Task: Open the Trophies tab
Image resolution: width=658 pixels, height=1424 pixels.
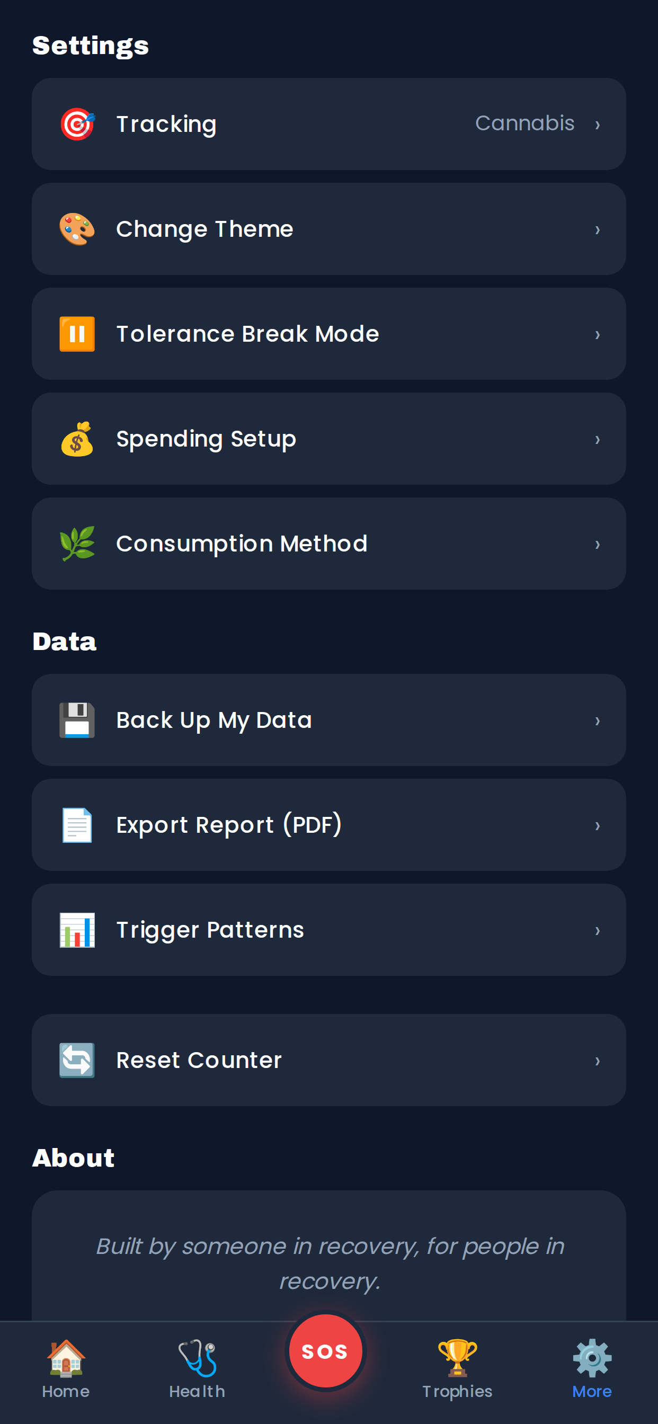Action: (x=457, y=1369)
